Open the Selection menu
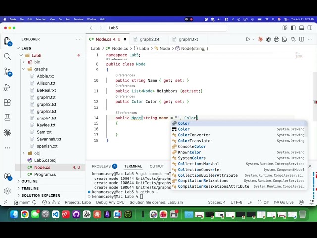Image resolution: width=317 pixels, height=238 pixels. [x=41, y=19]
